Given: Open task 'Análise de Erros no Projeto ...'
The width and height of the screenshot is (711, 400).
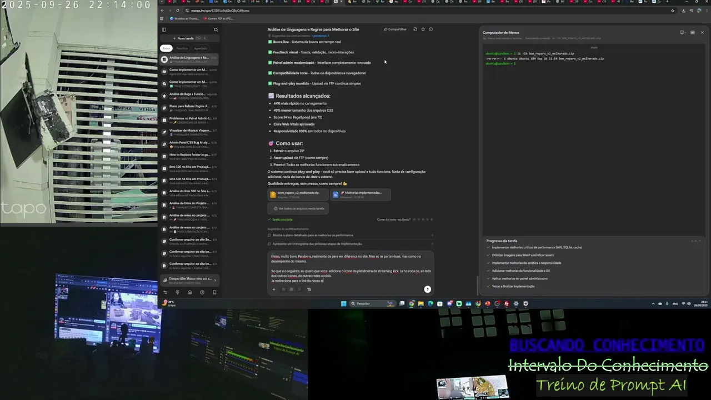Looking at the screenshot, I should click(189, 204).
